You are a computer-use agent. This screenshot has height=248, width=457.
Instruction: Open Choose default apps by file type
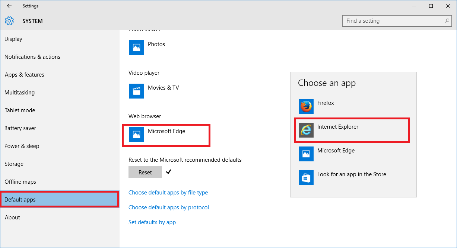click(x=168, y=193)
